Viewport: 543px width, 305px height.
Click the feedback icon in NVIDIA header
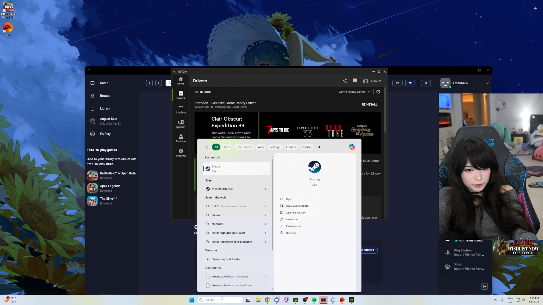click(355, 81)
